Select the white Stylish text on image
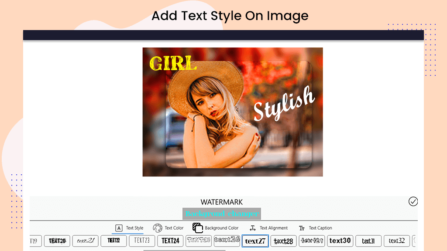Image resolution: width=447 pixels, height=251 pixels. click(284, 104)
